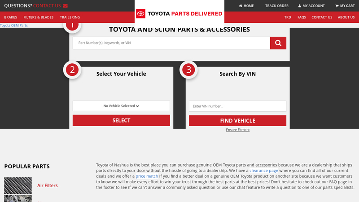This screenshot has width=359, height=202.
Task: Click the person icon for My Account
Action: (299, 6)
